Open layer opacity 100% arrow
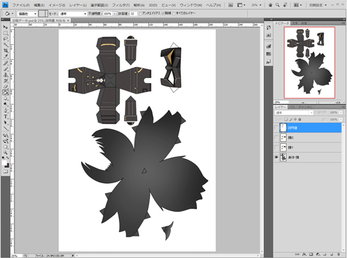Viewport: 347px width, 258px height. click(341, 112)
